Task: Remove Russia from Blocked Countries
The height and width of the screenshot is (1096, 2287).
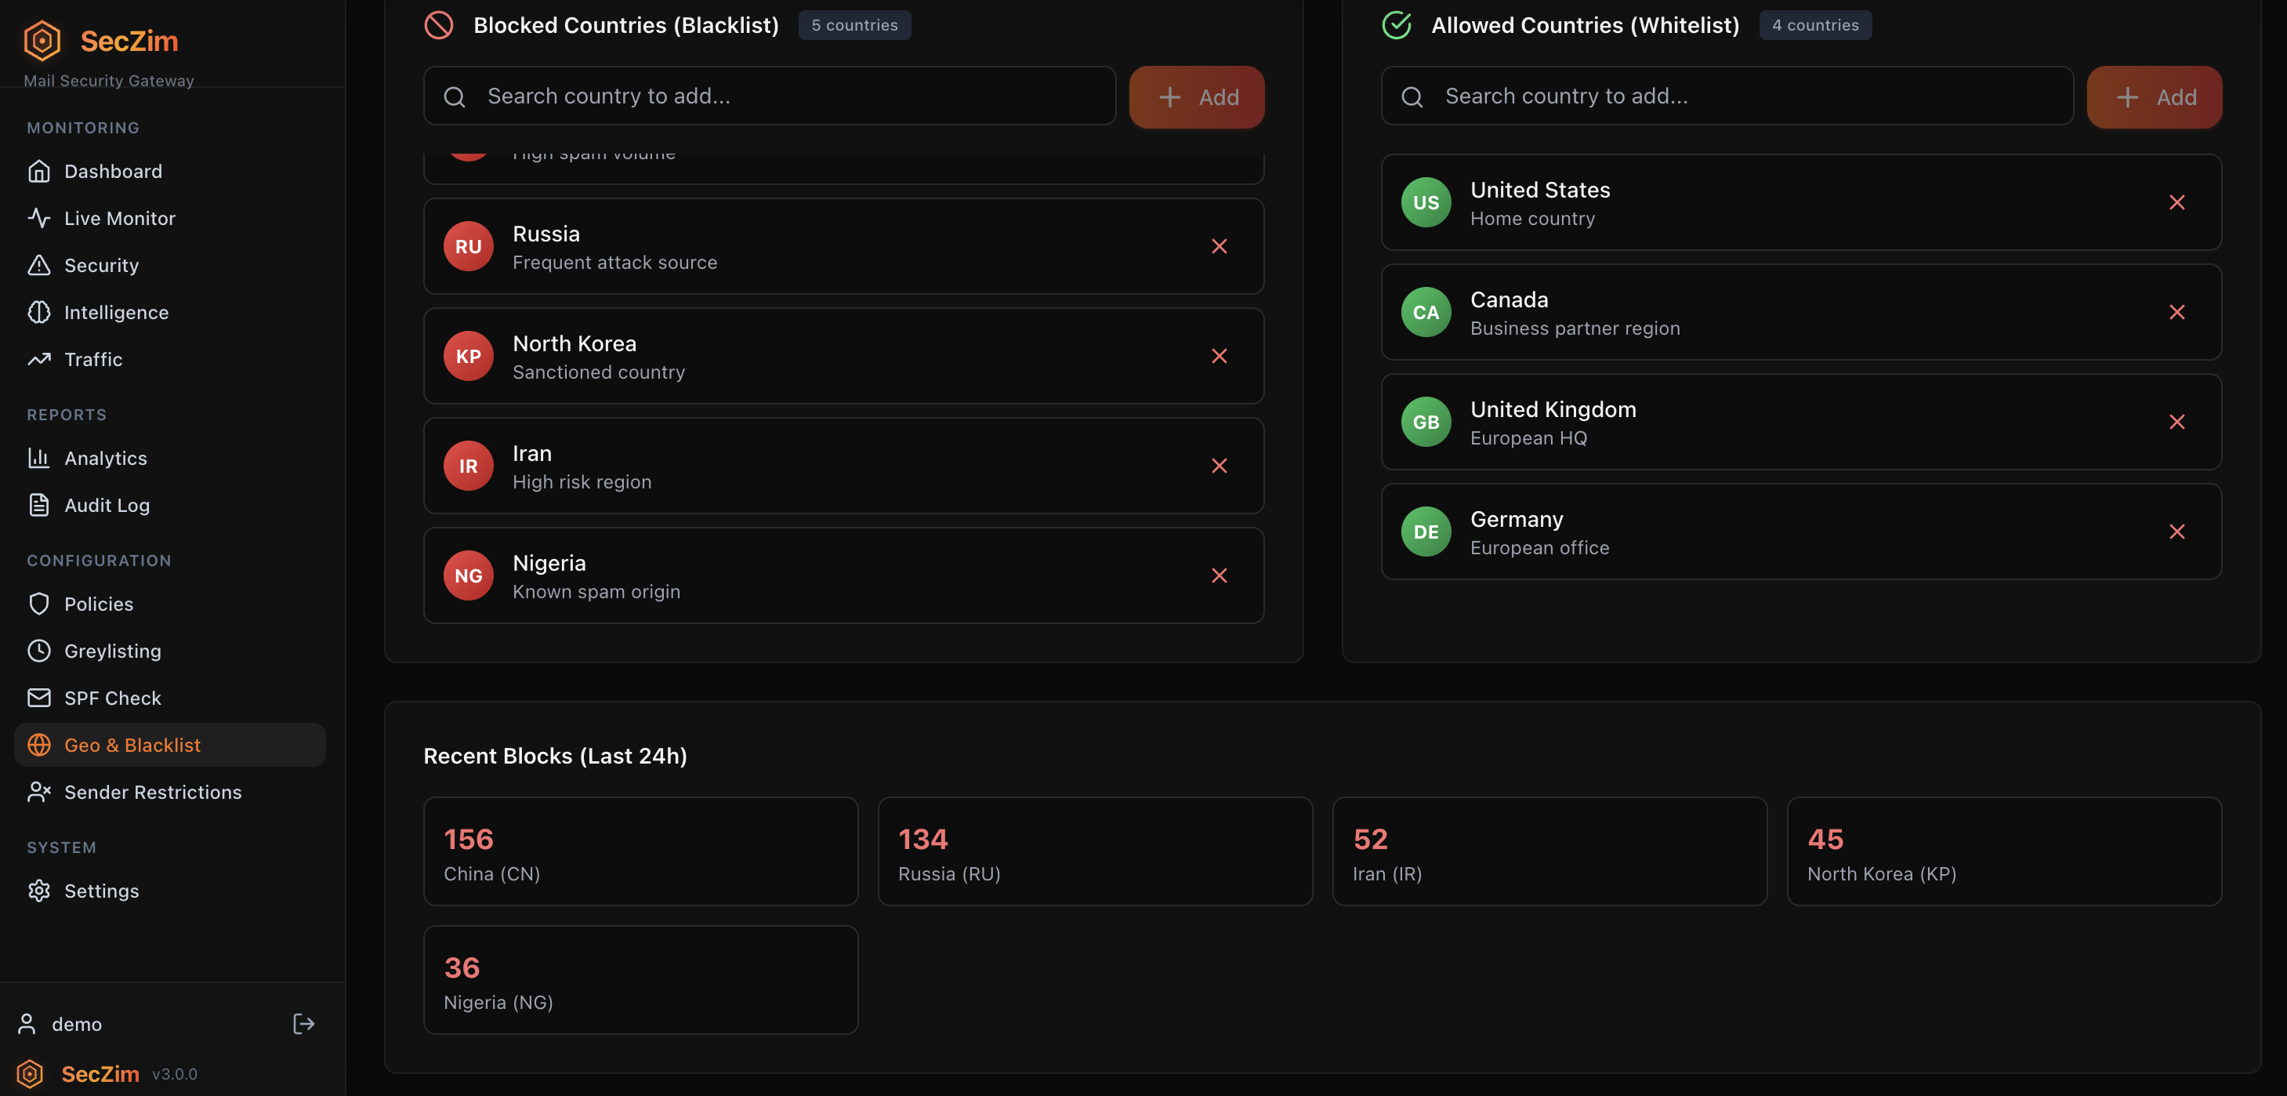Action: (1219, 246)
